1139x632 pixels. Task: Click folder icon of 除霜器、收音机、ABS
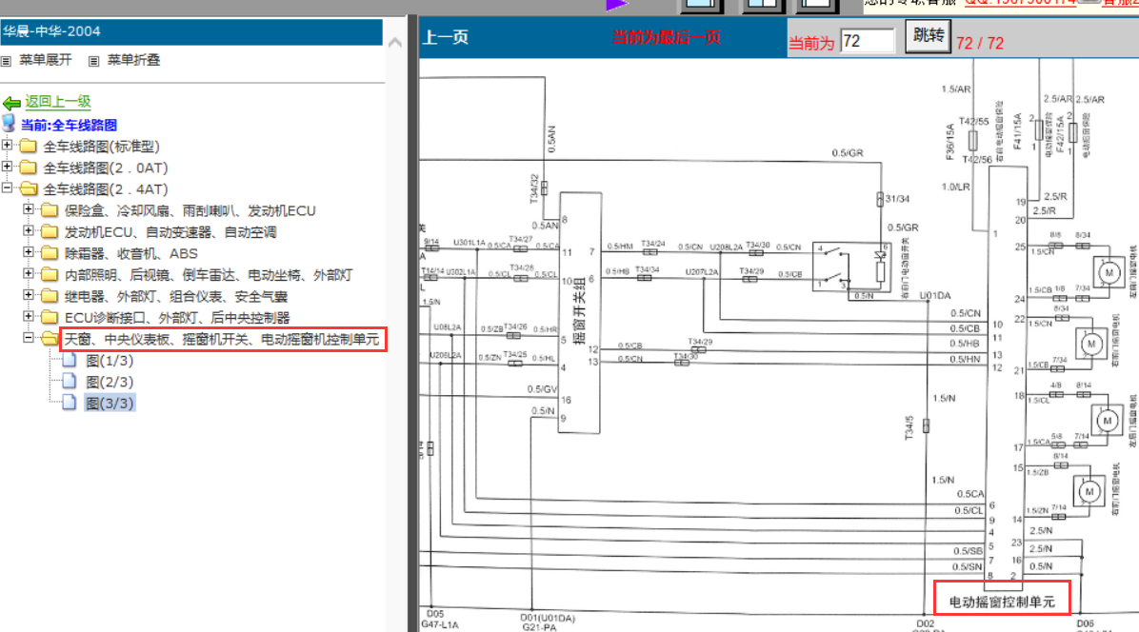[50, 253]
